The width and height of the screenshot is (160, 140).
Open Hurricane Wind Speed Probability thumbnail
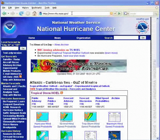coord(42,117)
